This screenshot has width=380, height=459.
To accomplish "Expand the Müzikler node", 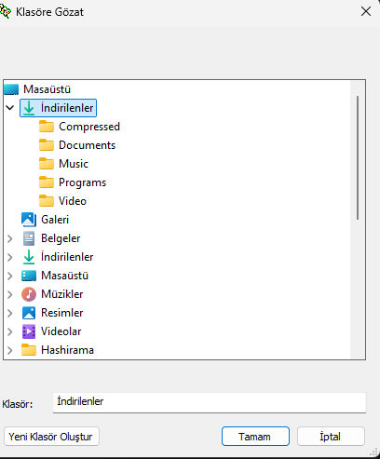I will click(10, 294).
